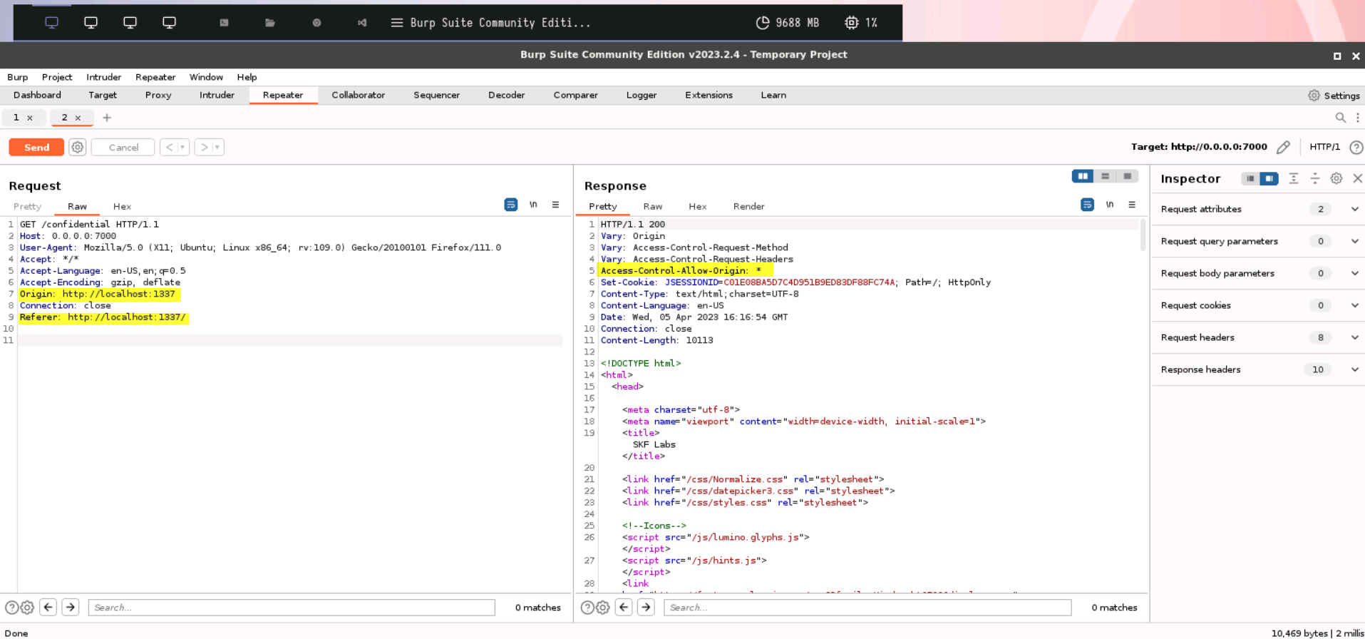
Task: Switch response view to Hex tab
Action: click(x=697, y=206)
